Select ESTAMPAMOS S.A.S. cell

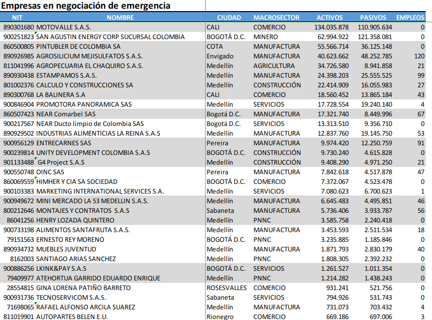[67, 75]
